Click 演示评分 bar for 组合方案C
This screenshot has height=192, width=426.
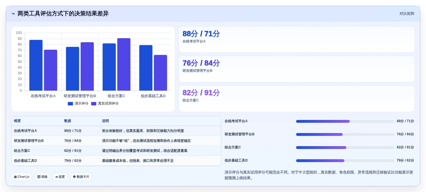coord(109,67)
